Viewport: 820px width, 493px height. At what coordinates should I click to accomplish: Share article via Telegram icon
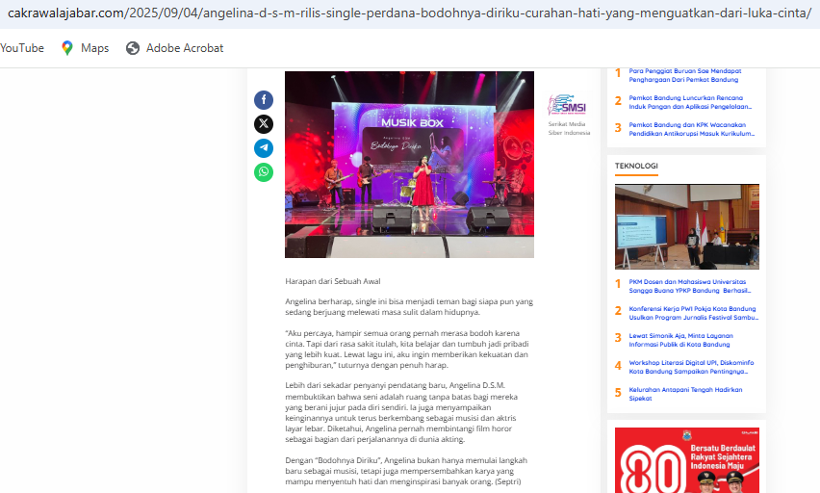[x=264, y=148]
